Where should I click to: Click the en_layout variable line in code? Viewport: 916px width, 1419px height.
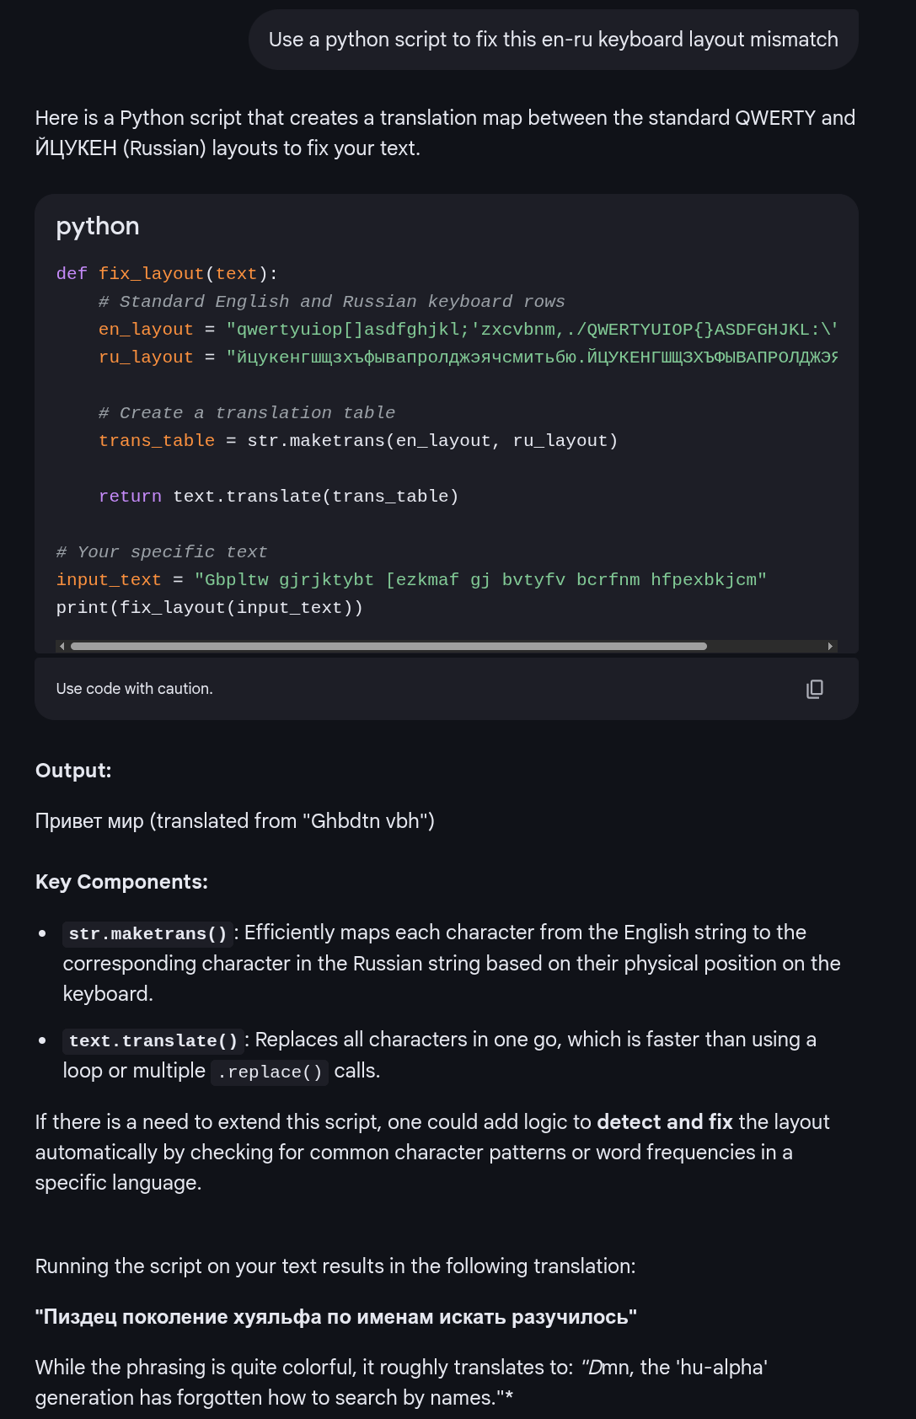(468, 330)
